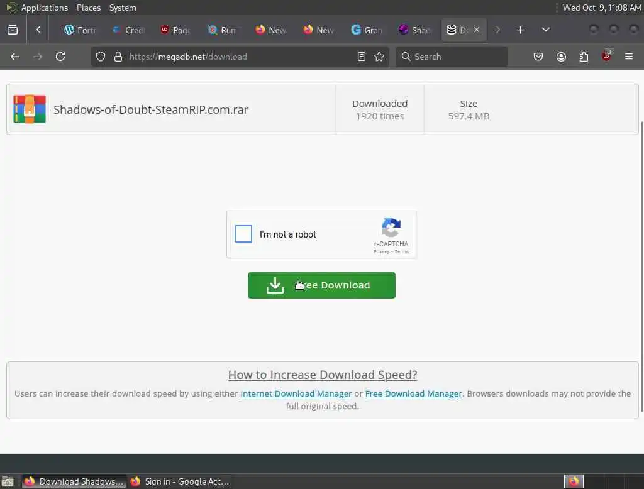The width and height of the screenshot is (644, 489).
Task: Switch to the Page tab
Action: click(176, 30)
